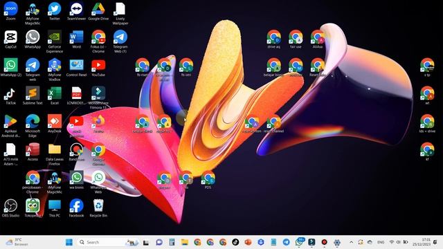Launch TikTok from the taskbar
Image resolution: width=443 pixels, height=249 pixels.
[x=235, y=242]
